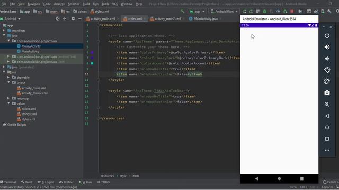Open the app run configuration dropdown
339x190 pixels.
pyautogui.click(x=197, y=11)
